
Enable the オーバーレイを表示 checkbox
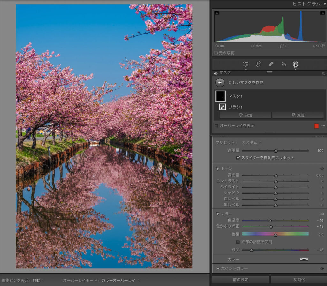point(217,126)
